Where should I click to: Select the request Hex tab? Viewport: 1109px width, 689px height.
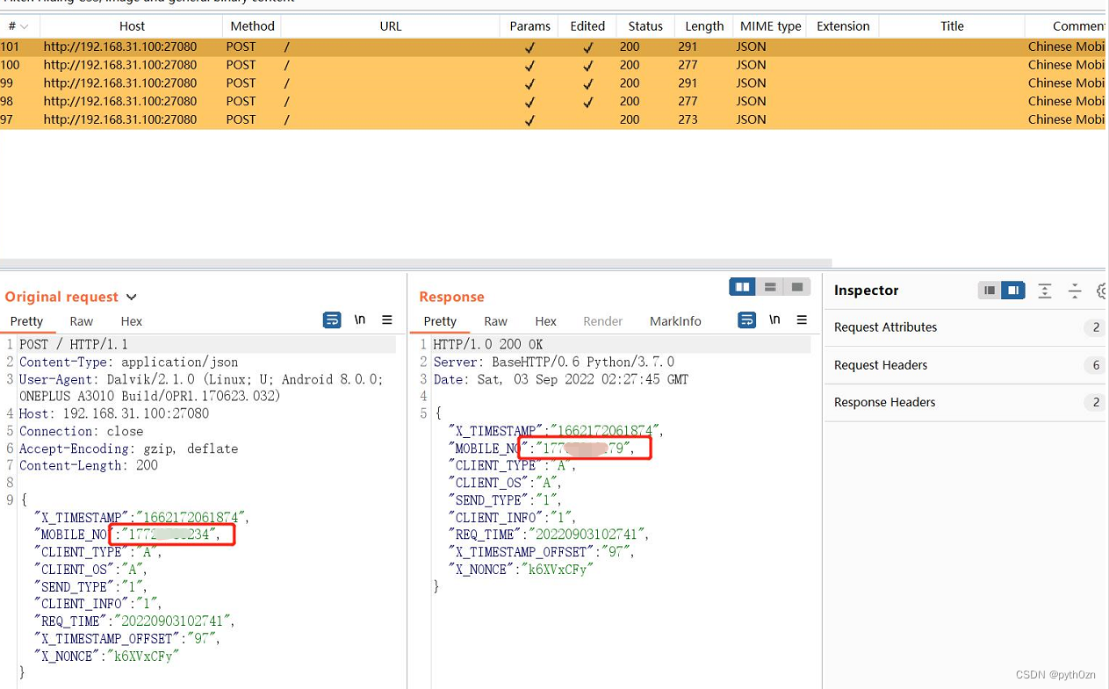coord(132,321)
